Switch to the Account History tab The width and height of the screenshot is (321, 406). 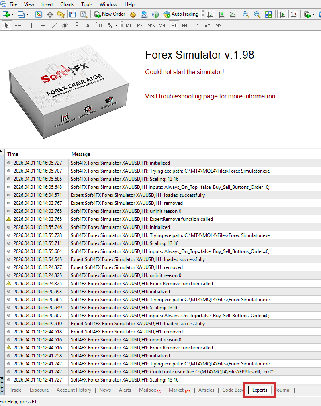pyautogui.click(x=74, y=390)
